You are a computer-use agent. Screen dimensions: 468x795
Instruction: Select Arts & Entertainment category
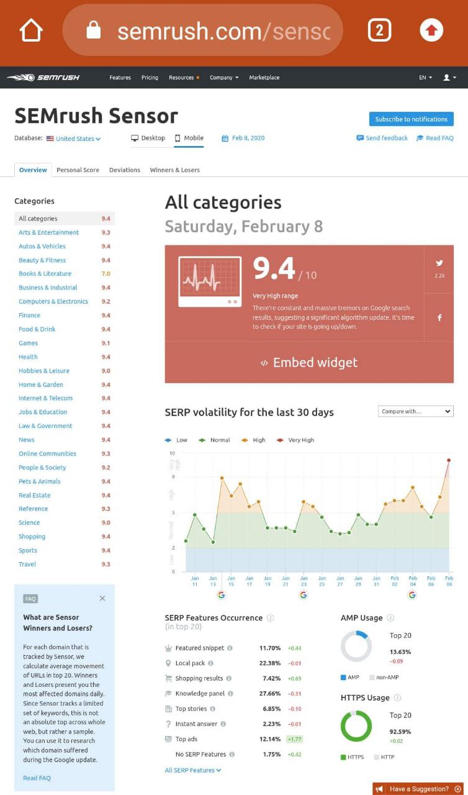coord(49,232)
